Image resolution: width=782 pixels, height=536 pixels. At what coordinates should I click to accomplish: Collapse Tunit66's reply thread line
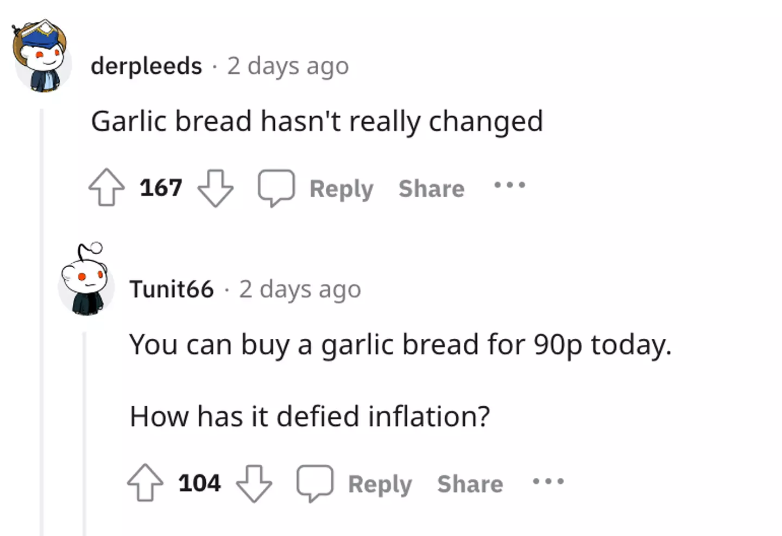(x=85, y=434)
